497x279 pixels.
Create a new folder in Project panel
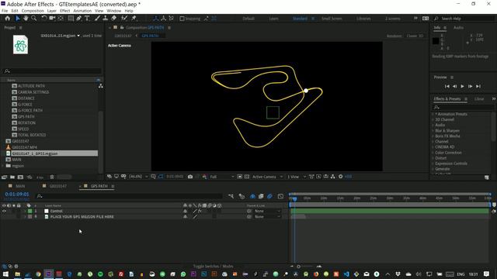tap(12, 177)
